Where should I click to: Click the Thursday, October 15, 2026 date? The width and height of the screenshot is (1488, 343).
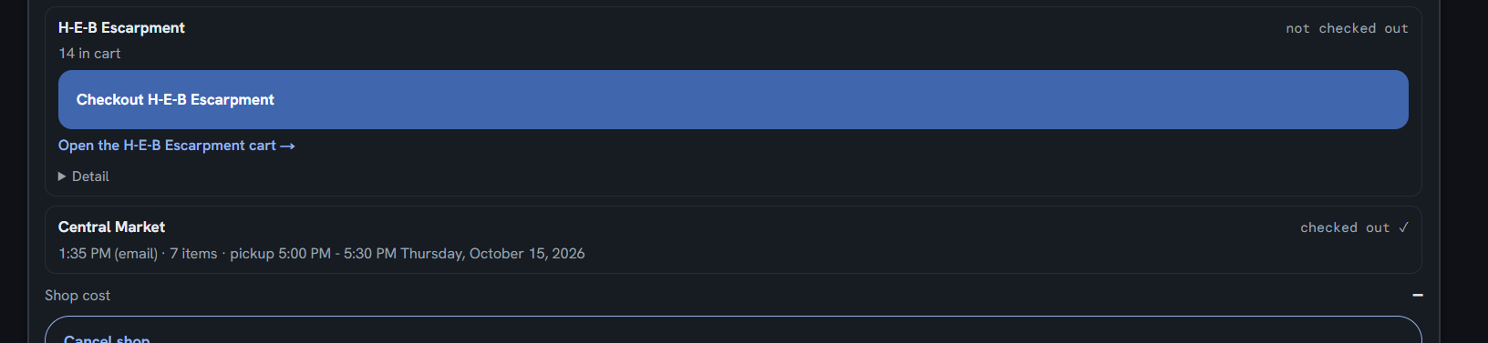[492, 254]
